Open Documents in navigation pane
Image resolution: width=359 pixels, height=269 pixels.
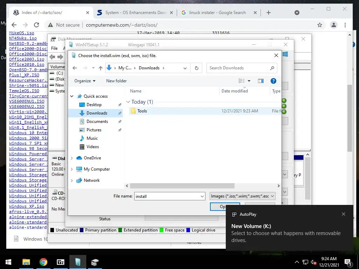point(97,122)
